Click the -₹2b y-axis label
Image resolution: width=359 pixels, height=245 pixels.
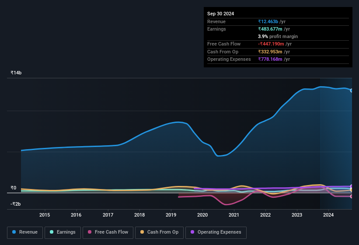pos(15,204)
